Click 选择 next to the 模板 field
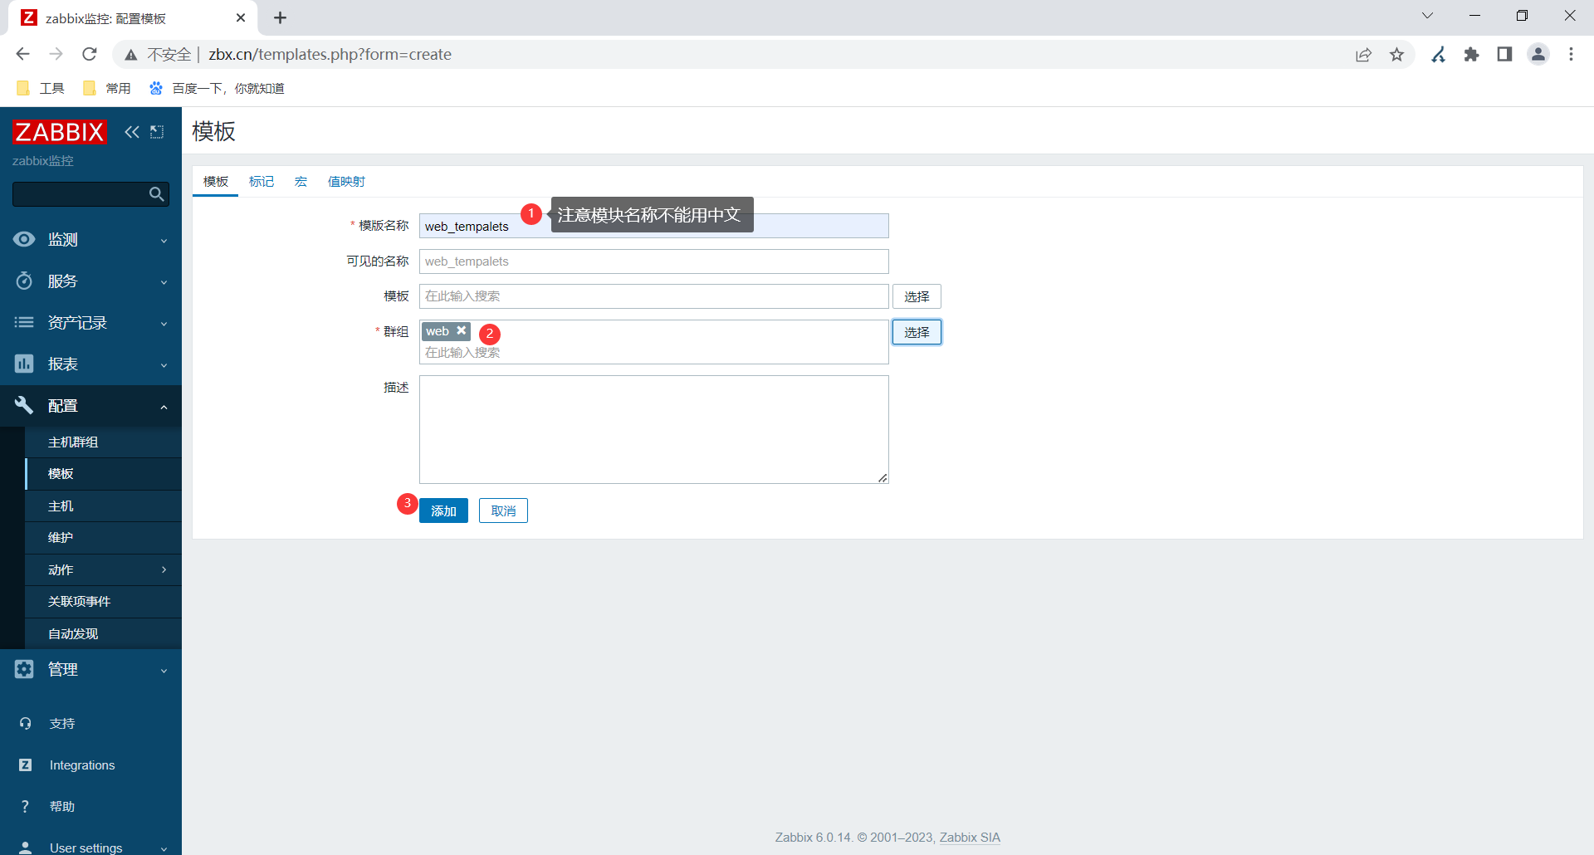The width and height of the screenshot is (1594, 855). [917, 296]
